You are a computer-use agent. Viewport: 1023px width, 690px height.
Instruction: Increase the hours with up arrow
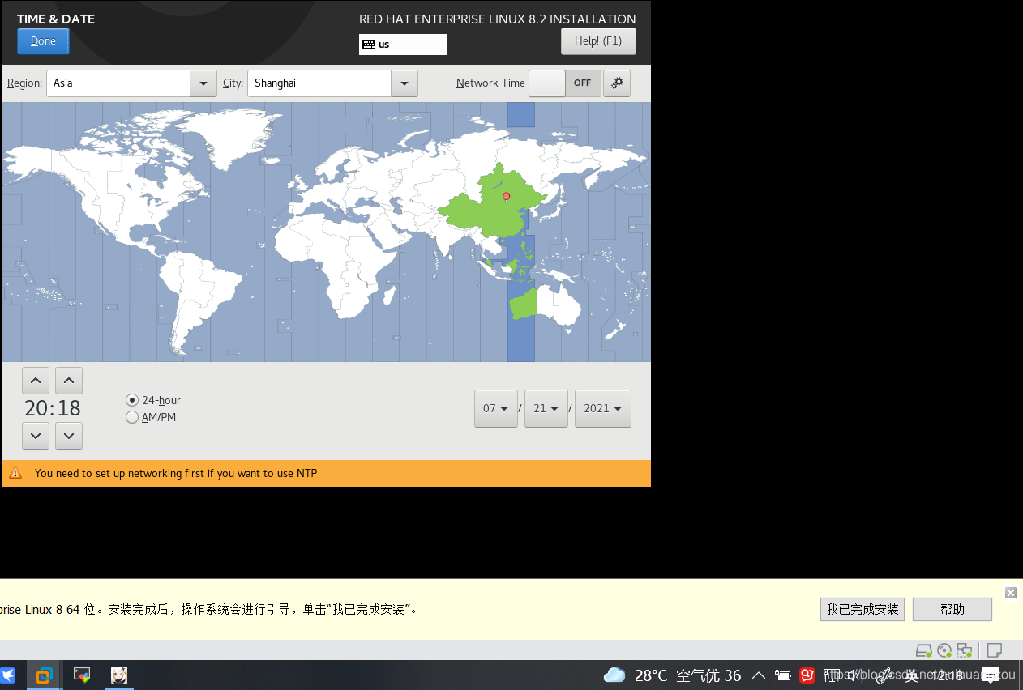[36, 381]
